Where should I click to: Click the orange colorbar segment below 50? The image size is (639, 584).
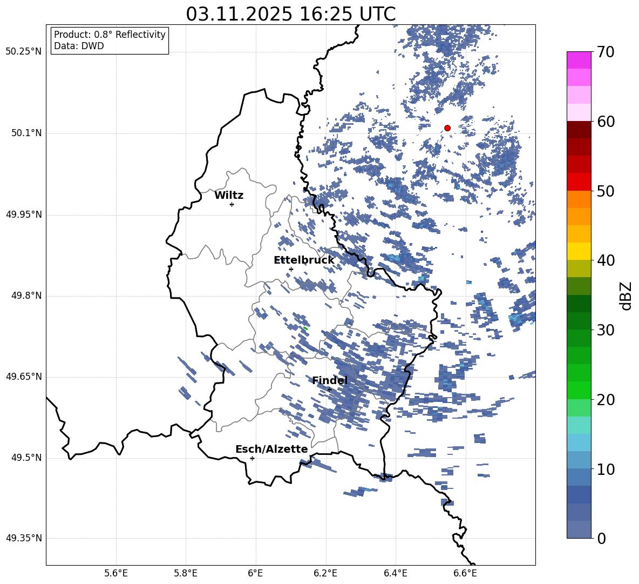click(x=579, y=199)
